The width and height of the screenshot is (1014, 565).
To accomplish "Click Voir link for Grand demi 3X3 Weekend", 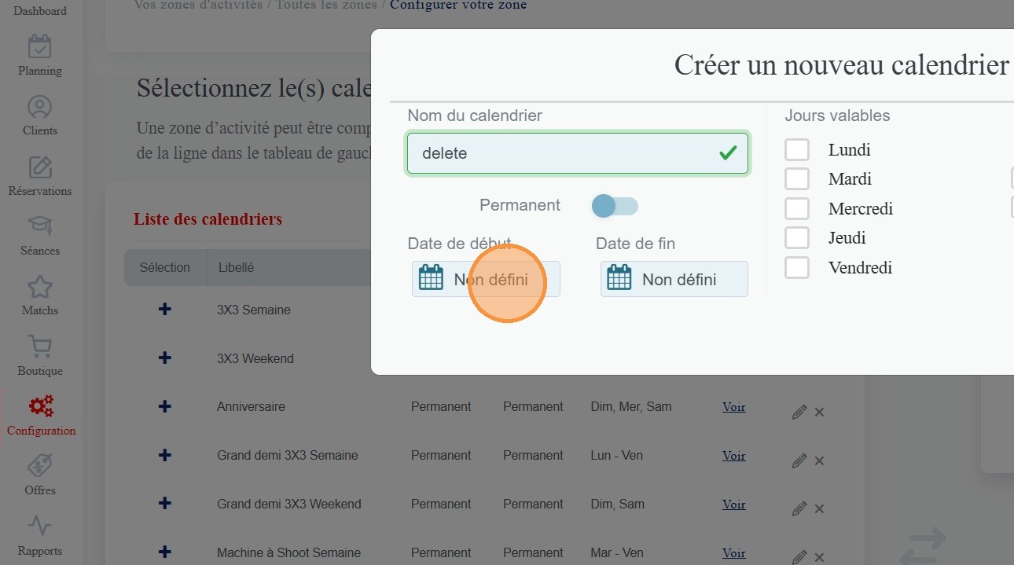I will [x=733, y=504].
